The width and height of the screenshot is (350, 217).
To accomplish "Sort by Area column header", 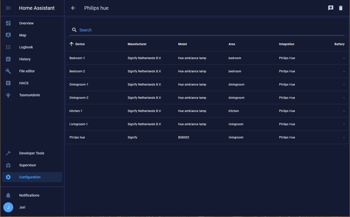I will (x=232, y=44).
